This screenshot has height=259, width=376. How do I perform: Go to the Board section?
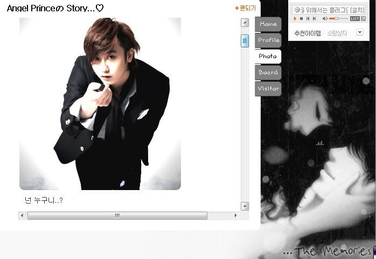click(x=268, y=73)
